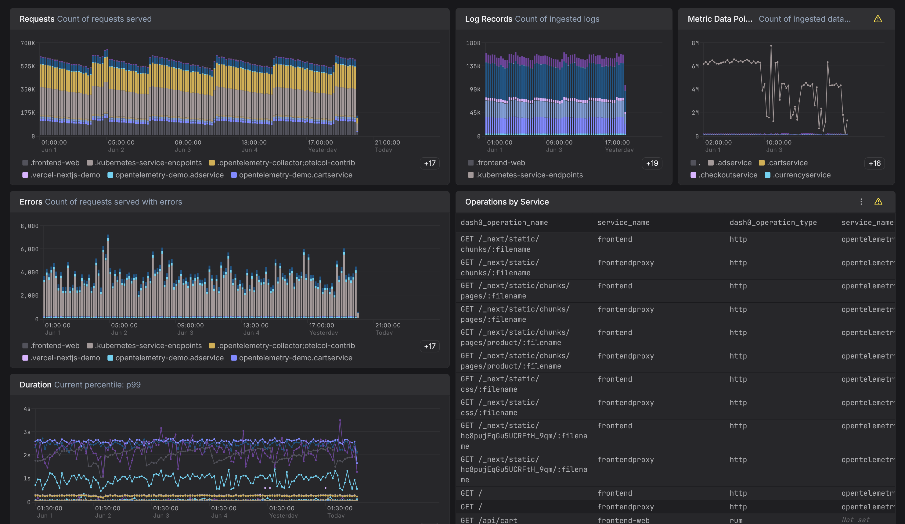Expand +16 hidden series in Metric Data Points
This screenshot has height=524, width=905.
(874, 164)
